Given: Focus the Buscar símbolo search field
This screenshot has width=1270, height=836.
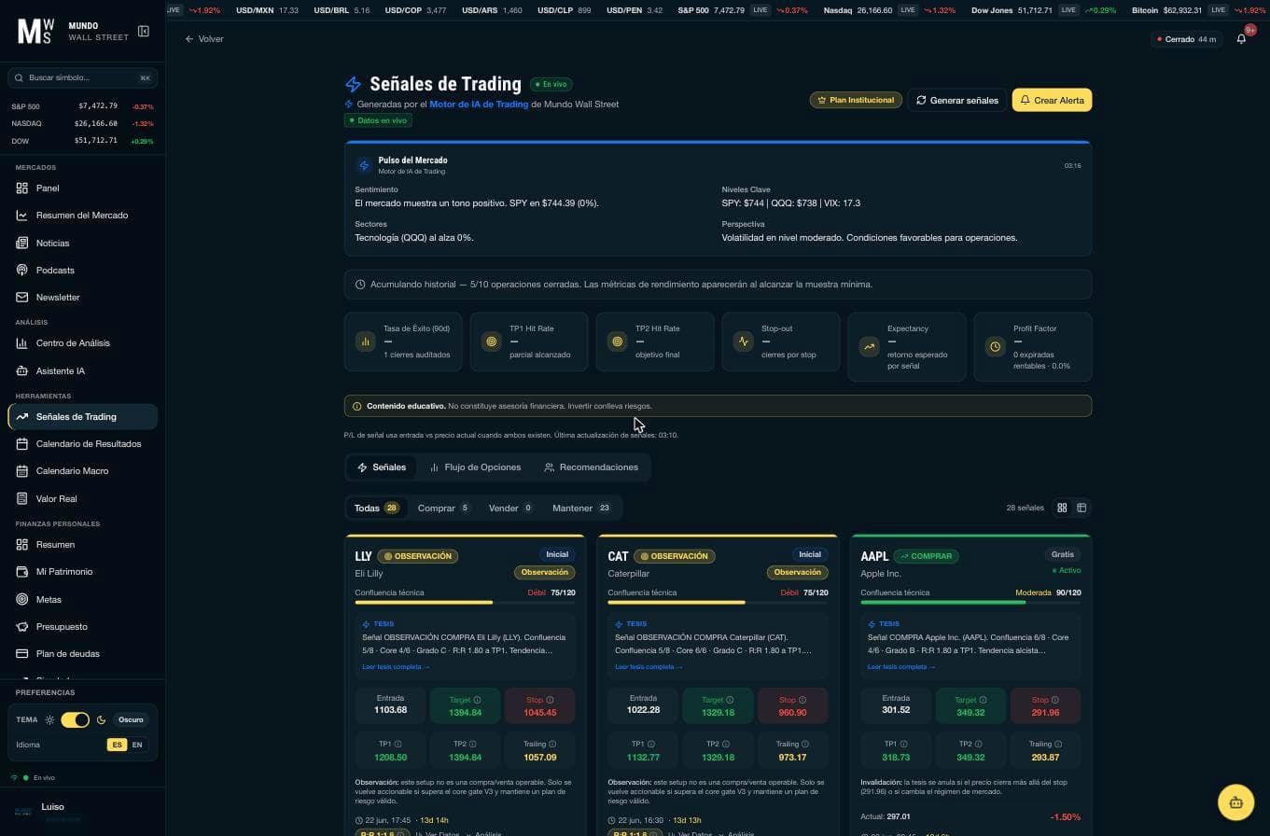Looking at the screenshot, I should coord(82,77).
